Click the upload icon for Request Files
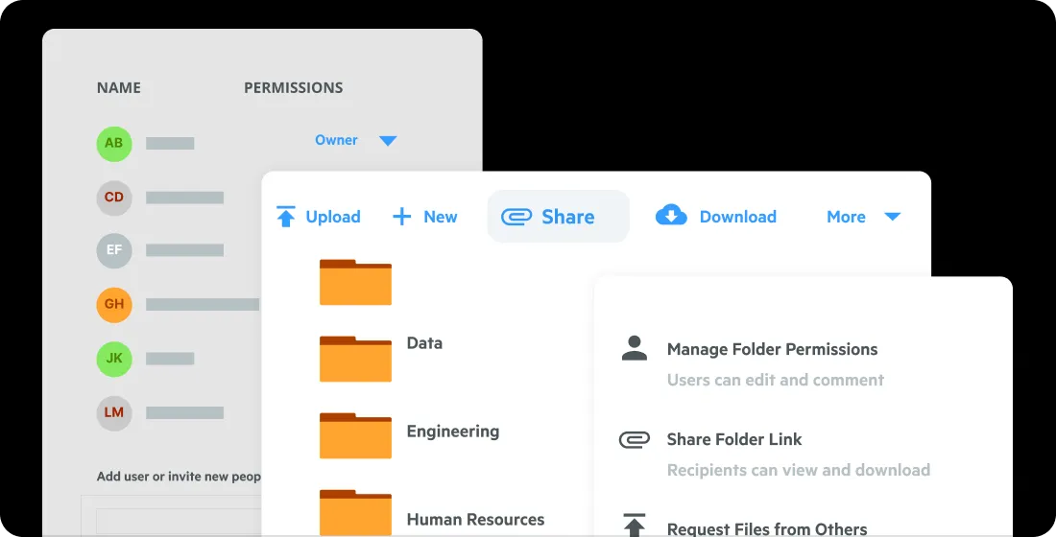 (x=634, y=525)
